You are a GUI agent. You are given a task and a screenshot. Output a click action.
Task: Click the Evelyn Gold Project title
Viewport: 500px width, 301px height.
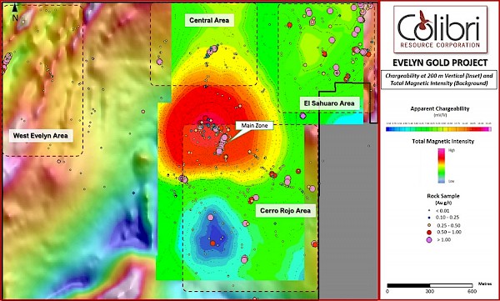[440, 63]
